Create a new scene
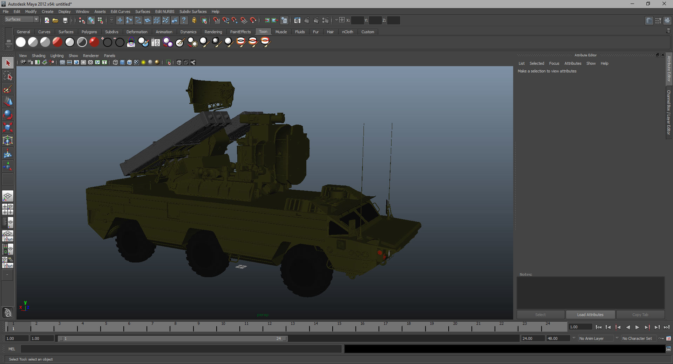673x364 pixels. (x=47, y=21)
